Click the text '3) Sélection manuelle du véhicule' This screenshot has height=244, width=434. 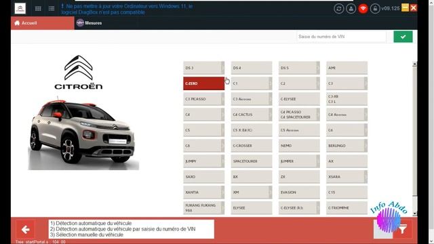coord(87,235)
